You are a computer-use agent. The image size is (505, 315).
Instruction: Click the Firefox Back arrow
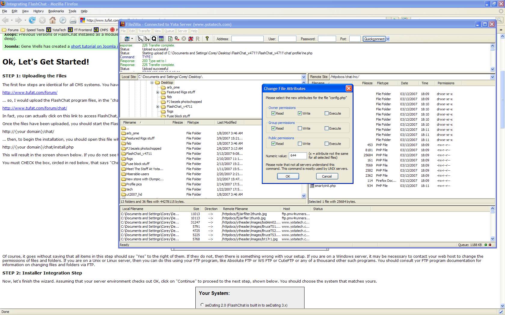(x=5, y=20)
